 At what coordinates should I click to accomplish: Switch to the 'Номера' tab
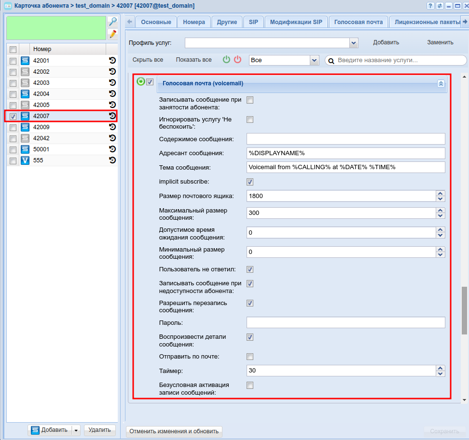tap(194, 22)
